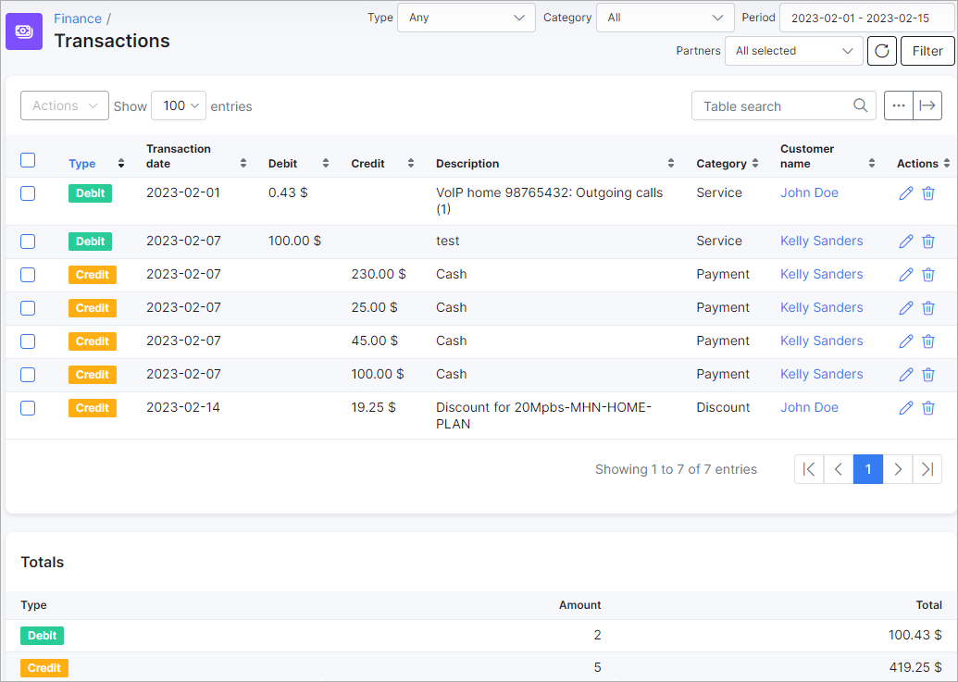Click the magnifier icon in Table search
Image resolution: width=958 pixels, height=682 pixels.
(859, 105)
